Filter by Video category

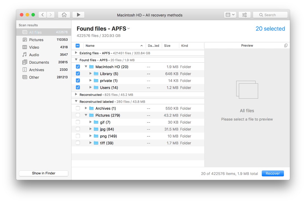click(44, 47)
